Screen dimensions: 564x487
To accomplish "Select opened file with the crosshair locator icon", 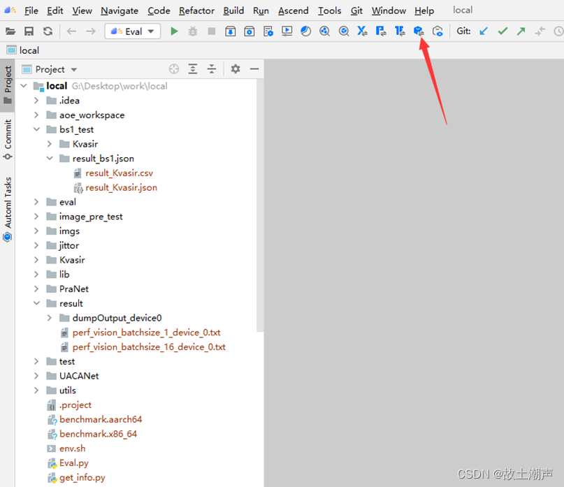I will coord(173,69).
